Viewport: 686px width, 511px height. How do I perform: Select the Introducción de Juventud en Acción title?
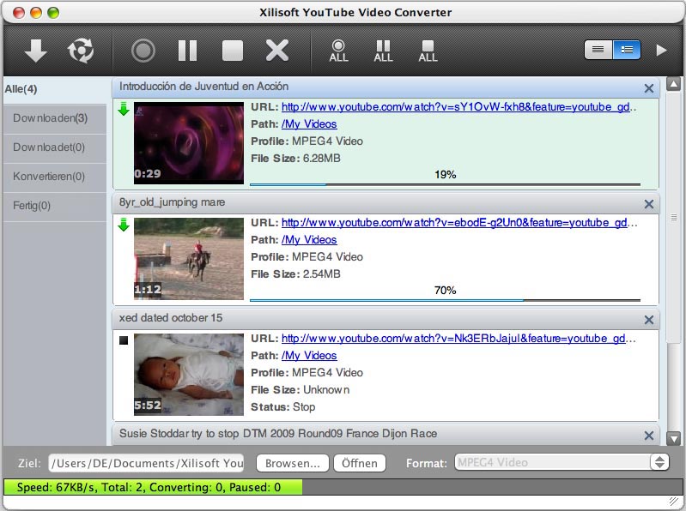[x=203, y=87]
